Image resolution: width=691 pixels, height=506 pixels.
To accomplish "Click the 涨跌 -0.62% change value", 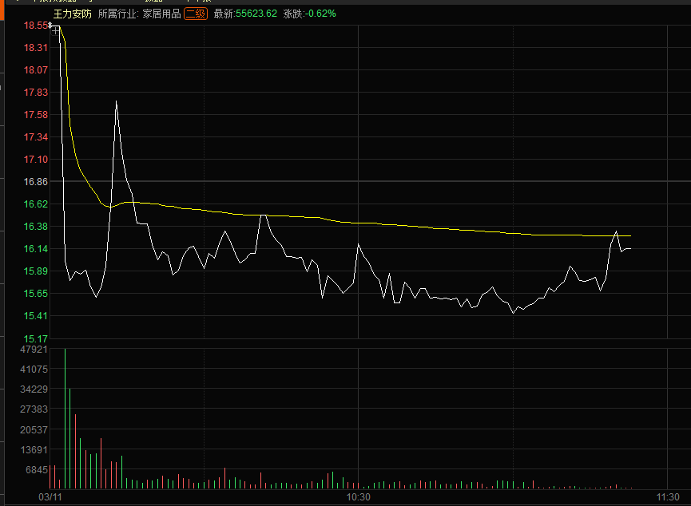I will tap(309, 14).
